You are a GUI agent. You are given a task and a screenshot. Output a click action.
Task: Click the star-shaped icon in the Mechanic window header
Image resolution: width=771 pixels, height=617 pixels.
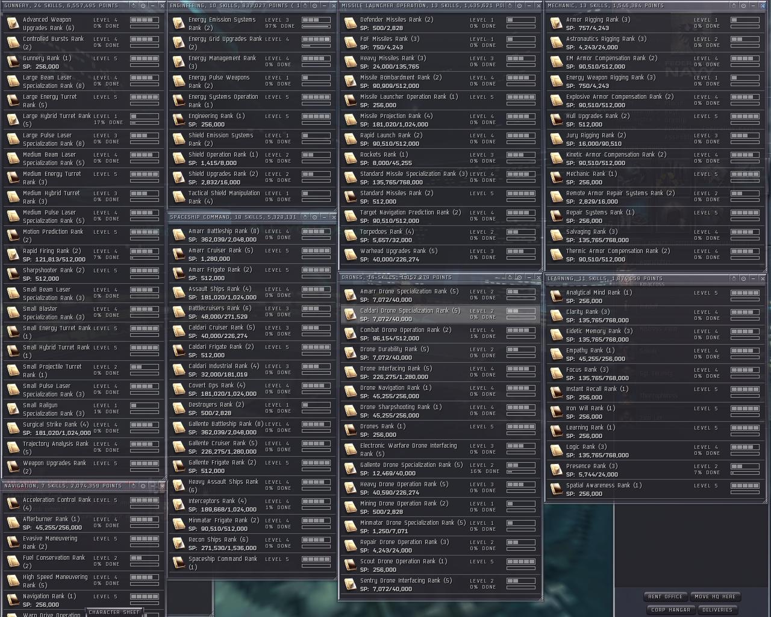[x=735, y=5]
